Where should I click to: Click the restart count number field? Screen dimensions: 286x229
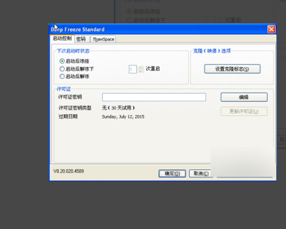133,69
